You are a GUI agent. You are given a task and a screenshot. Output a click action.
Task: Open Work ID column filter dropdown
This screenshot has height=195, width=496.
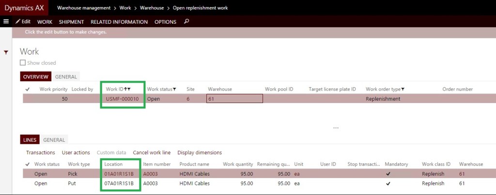click(x=129, y=89)
